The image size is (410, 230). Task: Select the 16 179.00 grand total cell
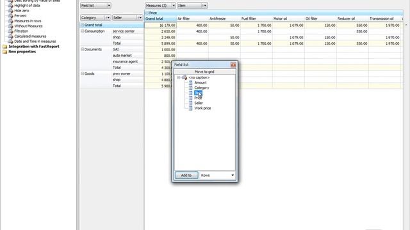pyautogui.click(x=160, y=26)
